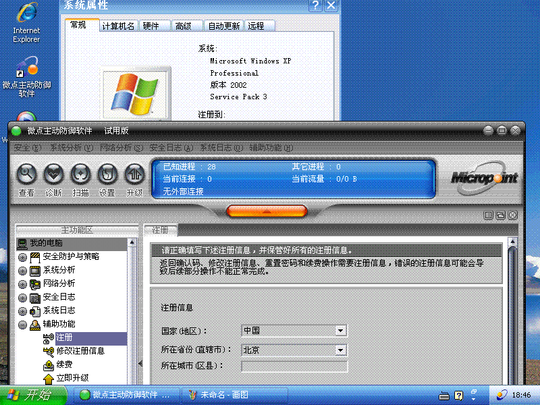Collapse the 辅助功能 tree node
Screen dimensions: 540x405
(x=23, y=325)
